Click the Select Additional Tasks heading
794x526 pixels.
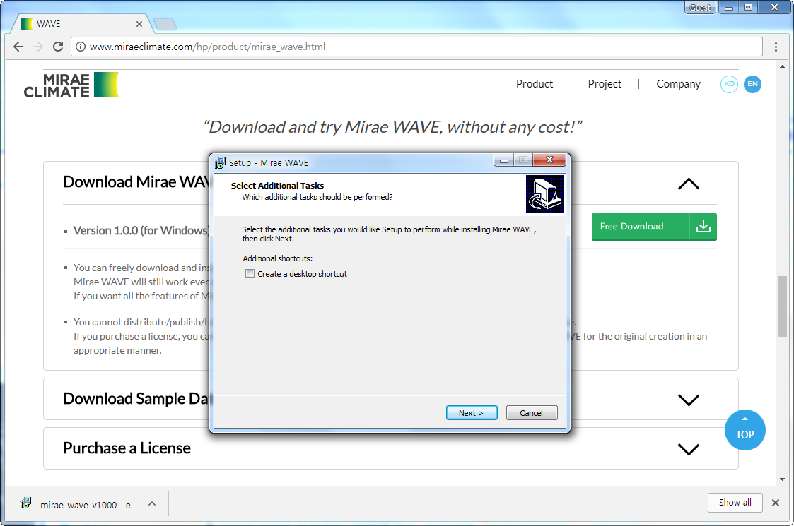pyautogui.click(x=277, y=186)
